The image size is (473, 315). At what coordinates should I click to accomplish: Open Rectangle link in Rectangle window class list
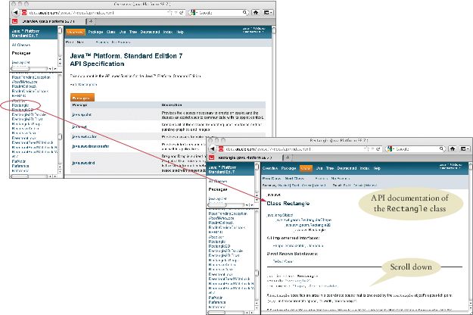point(217,242)
